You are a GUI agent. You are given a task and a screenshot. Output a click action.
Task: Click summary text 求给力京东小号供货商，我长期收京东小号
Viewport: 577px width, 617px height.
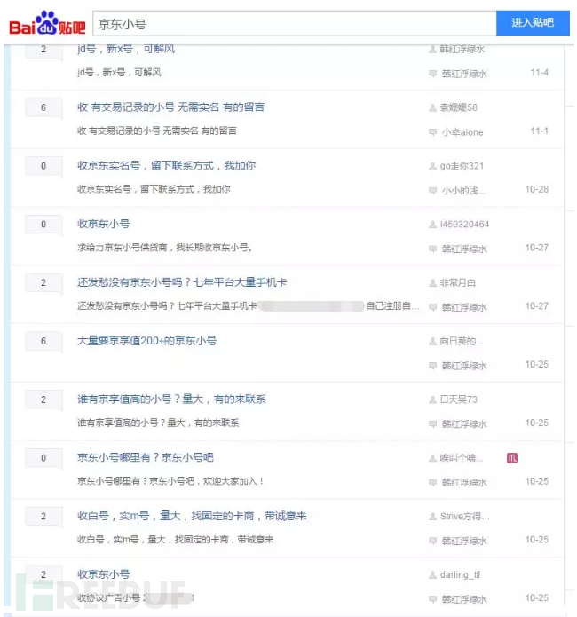[165, 248]
